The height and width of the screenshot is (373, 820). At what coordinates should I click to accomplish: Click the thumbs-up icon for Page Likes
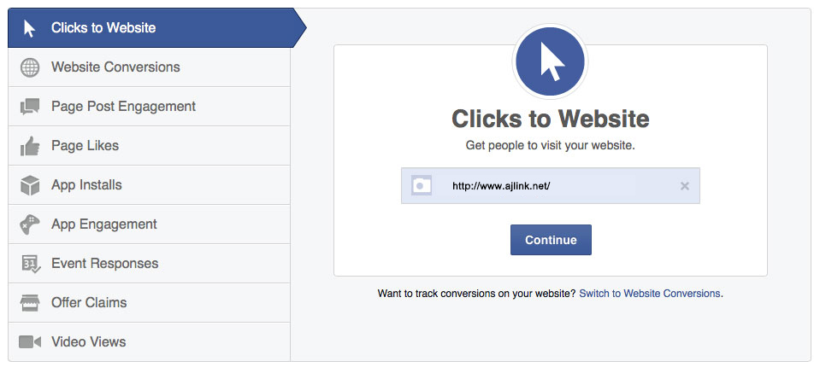coord(30,146)
